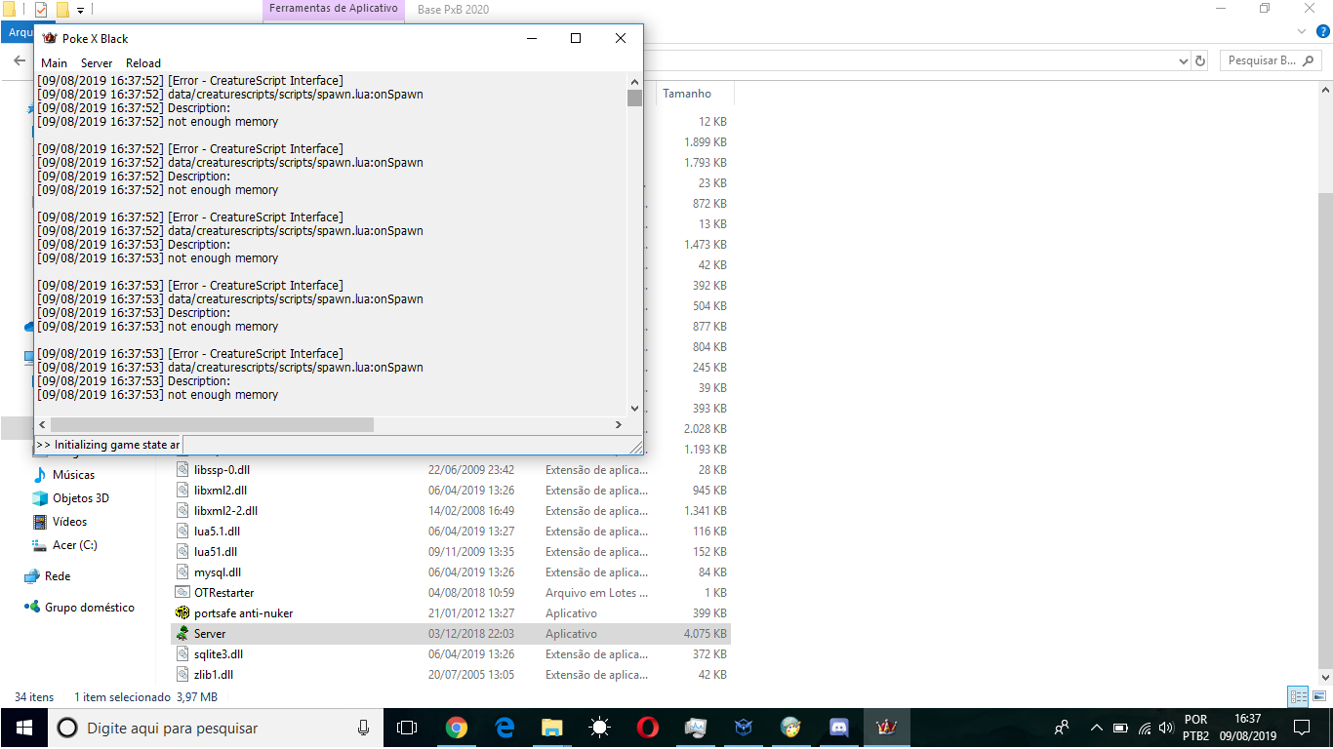Click the console horizontal scrollbar thumb
Screen dimensions: 1333x749
212,425
